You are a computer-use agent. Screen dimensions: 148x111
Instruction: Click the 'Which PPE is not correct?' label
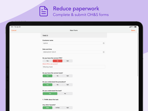point(50,64)
